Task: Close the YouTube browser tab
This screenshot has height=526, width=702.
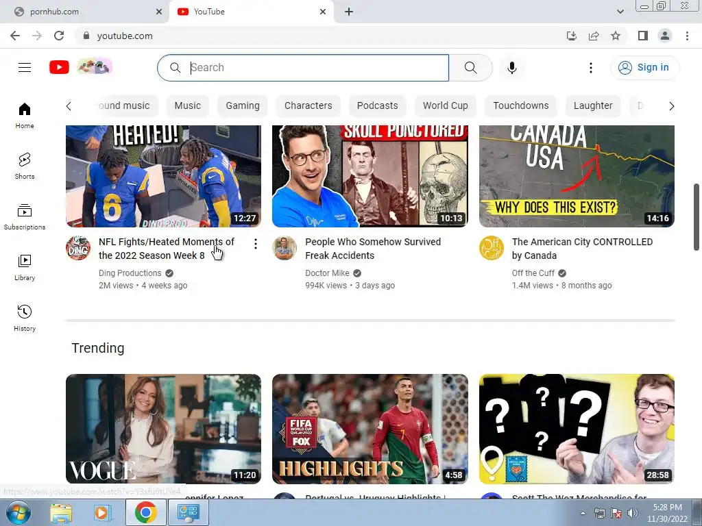Action: [323, 12]
